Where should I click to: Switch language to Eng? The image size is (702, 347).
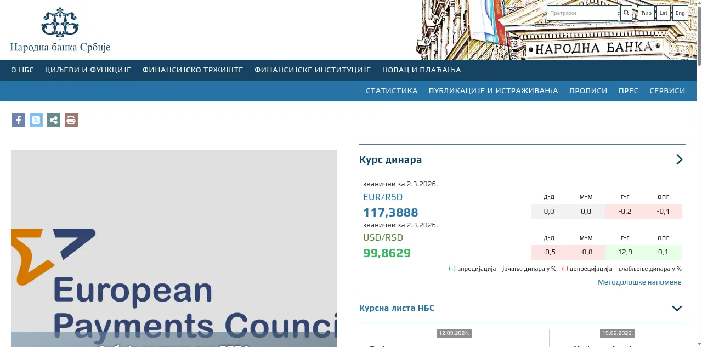pos(680,13)
